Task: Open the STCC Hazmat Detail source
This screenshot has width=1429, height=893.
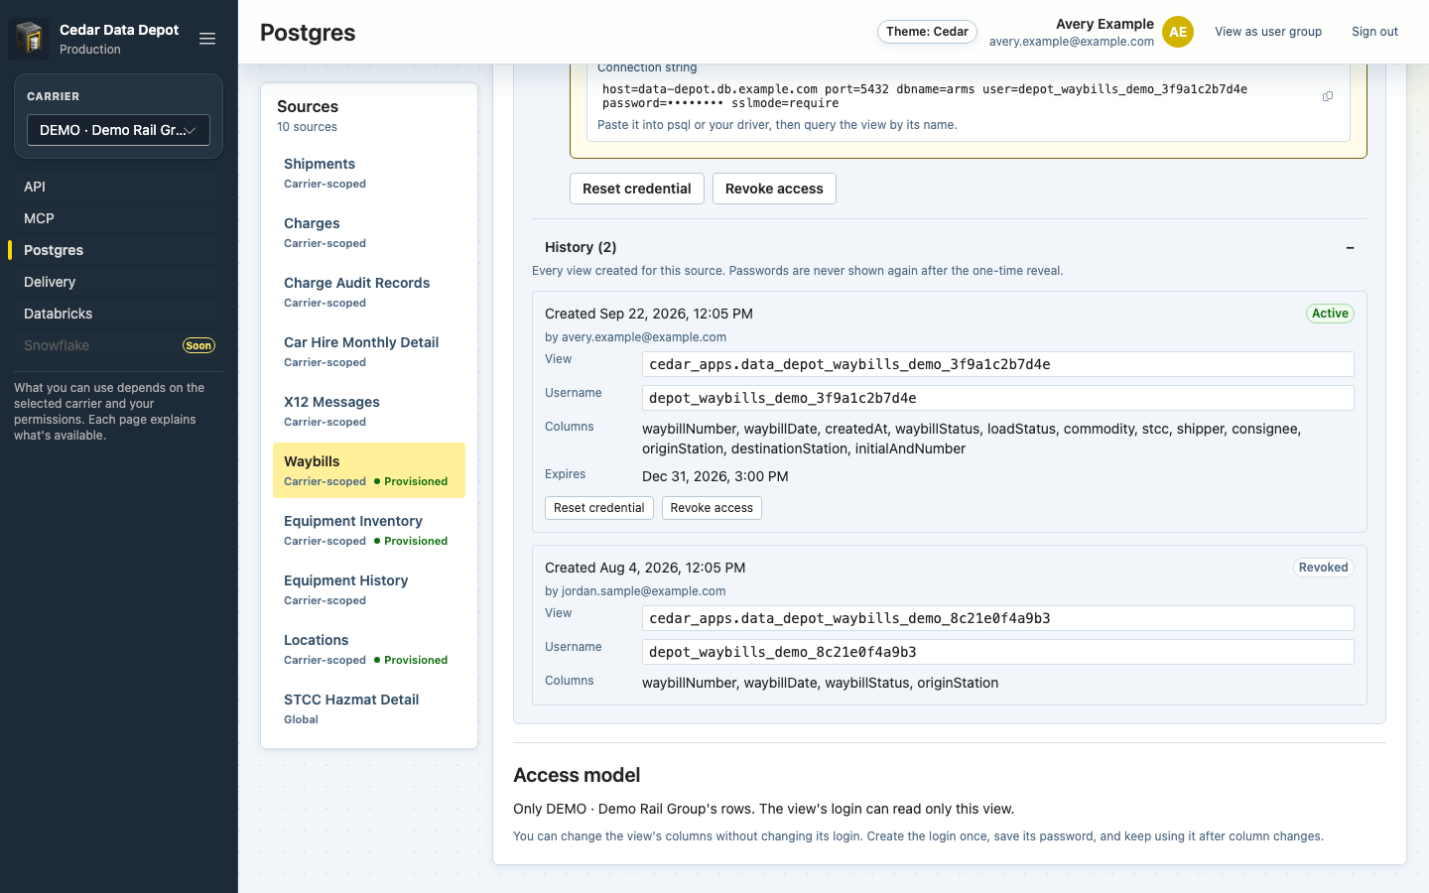Action: coord(369,708)
